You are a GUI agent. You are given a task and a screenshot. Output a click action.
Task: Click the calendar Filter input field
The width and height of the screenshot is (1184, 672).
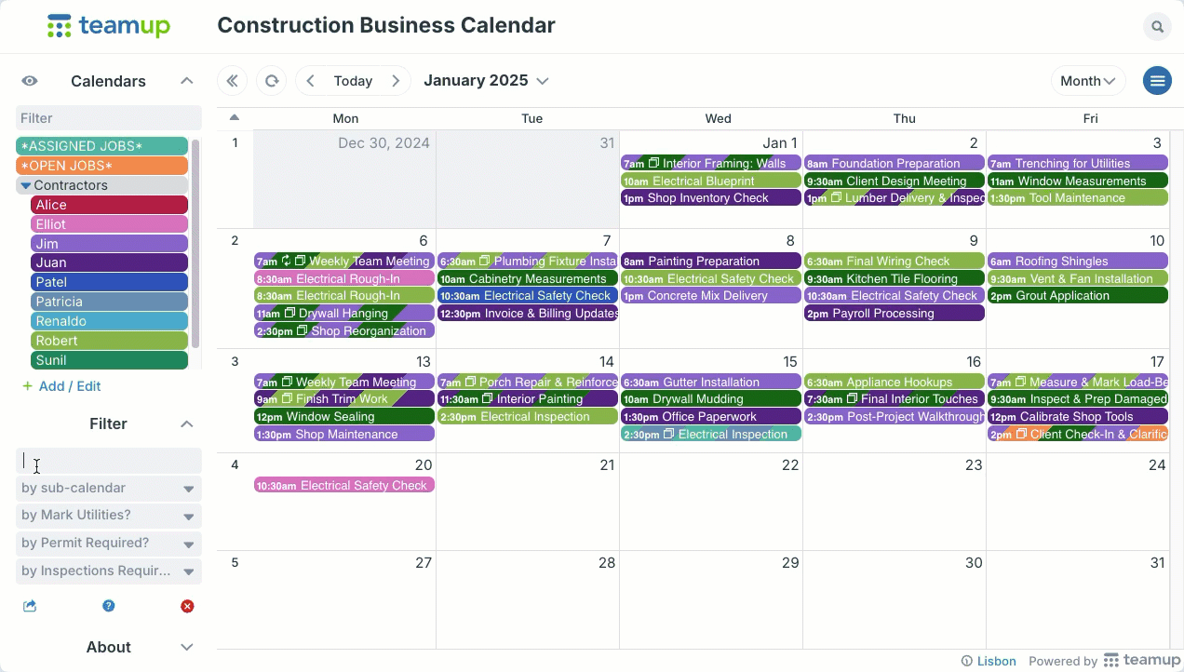(109, 118)
